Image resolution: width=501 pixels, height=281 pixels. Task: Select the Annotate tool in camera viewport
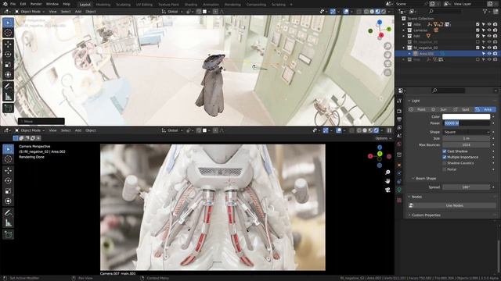coord(9,212)
